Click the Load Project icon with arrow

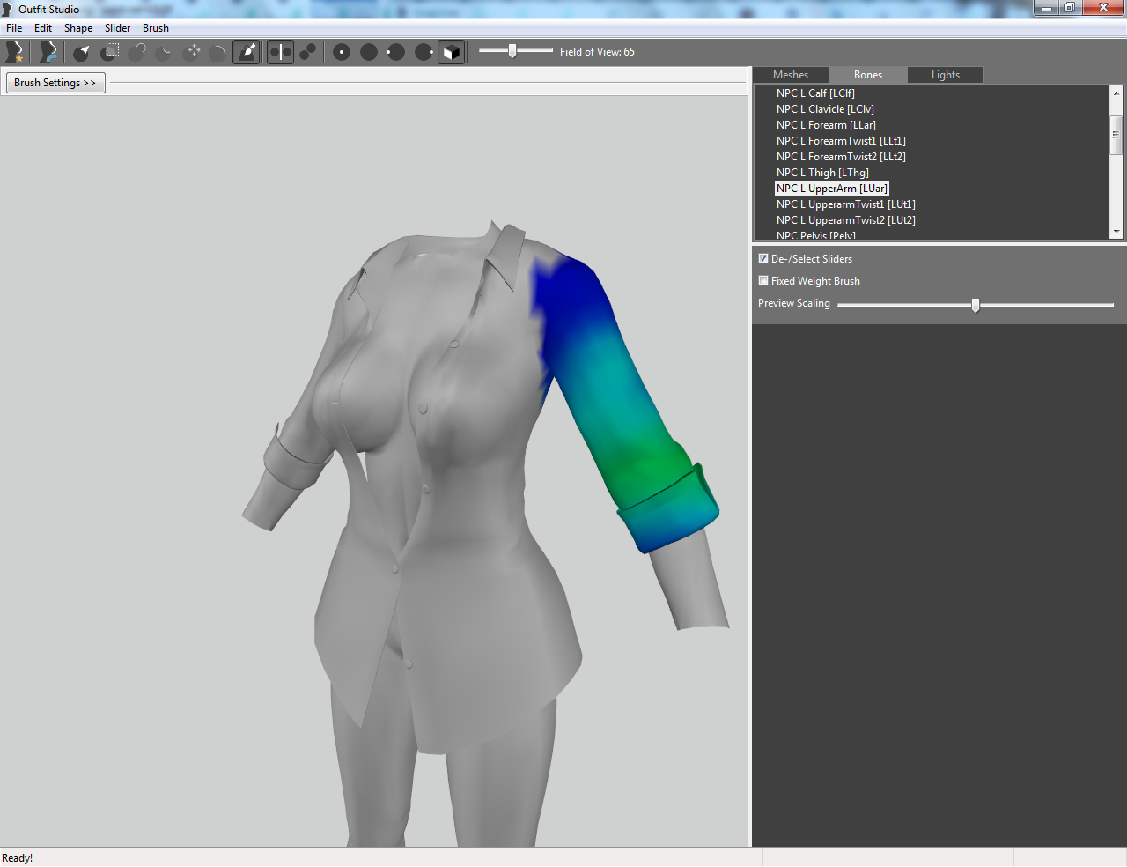click(x=48, y=52)
